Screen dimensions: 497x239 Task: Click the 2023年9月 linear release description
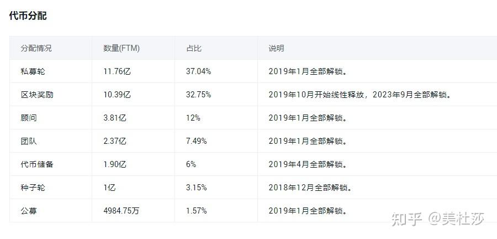click(x=360, y=95)
